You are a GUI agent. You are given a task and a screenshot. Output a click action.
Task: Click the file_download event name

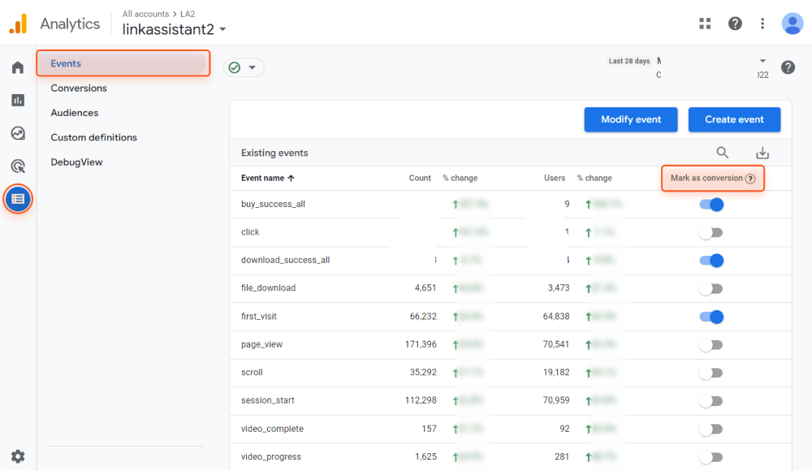click(x=268, y=288)
